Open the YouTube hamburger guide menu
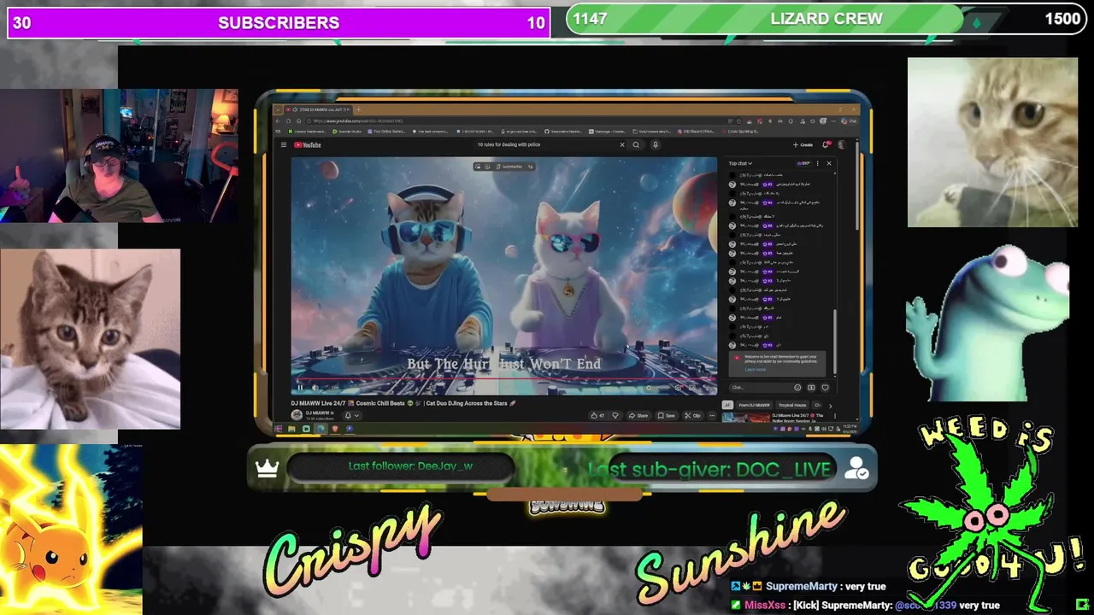The width and height of the screenshot is (1094, 615). pos(284,144)
